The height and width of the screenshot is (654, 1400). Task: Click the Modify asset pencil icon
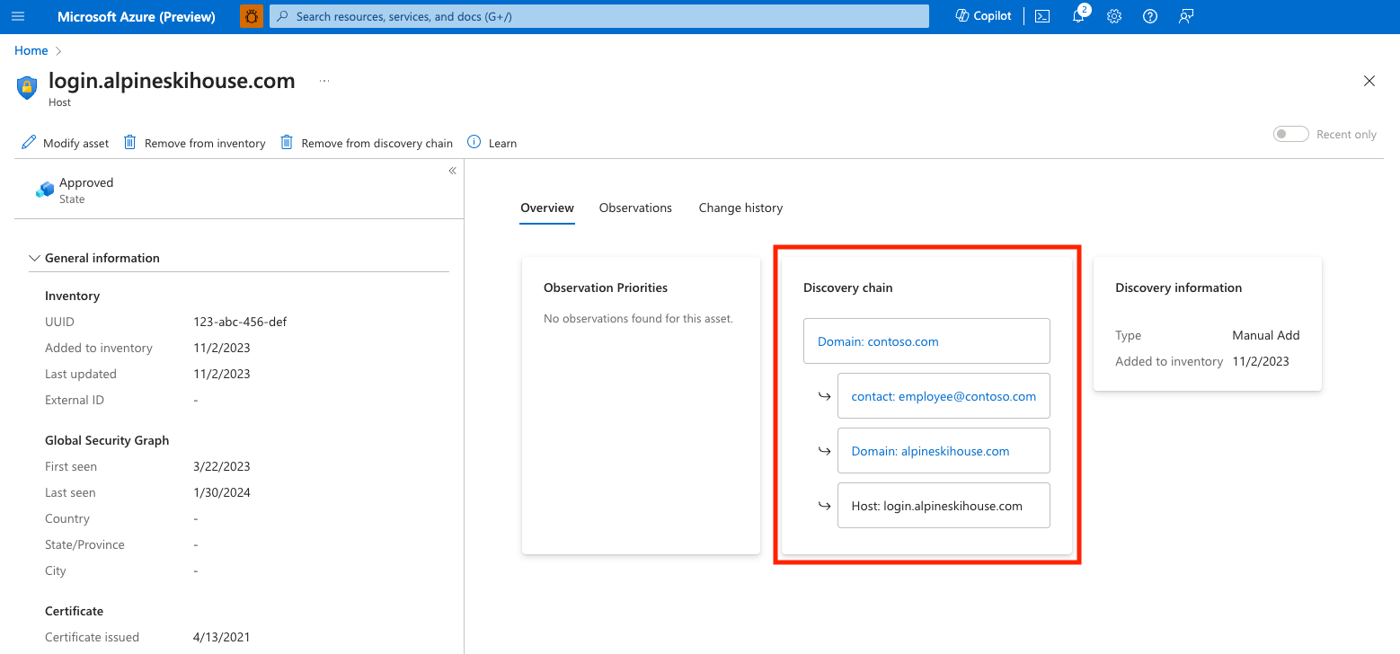click(28, 142)
